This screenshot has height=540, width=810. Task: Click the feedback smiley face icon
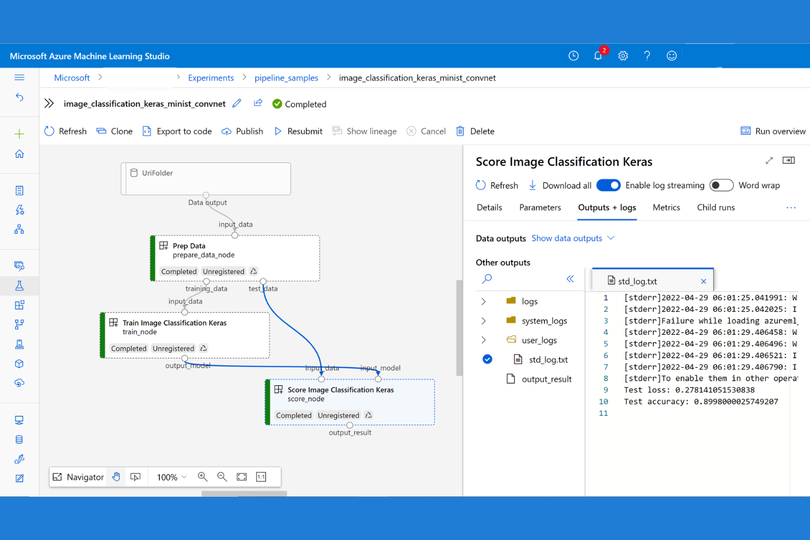coord(672,56)
